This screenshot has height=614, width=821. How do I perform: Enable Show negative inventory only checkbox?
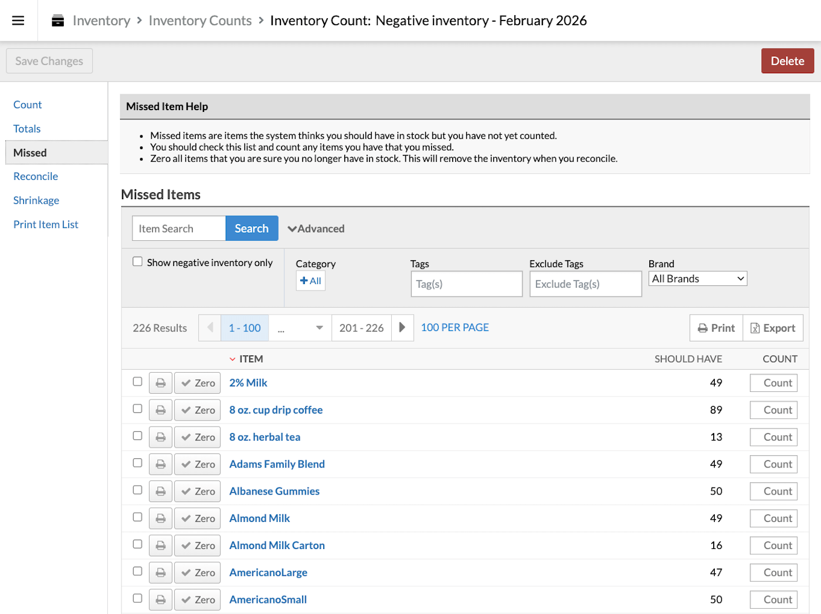tap(138, 262)
